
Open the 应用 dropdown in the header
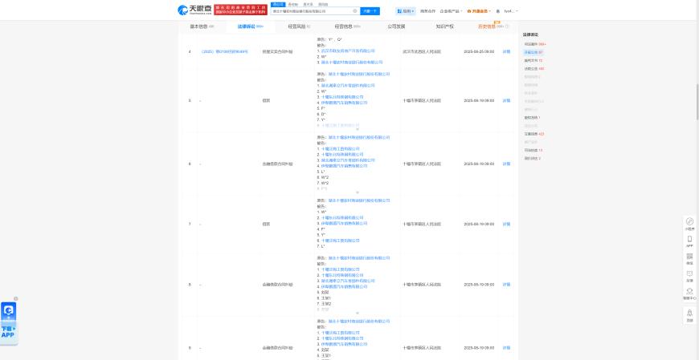pos(406,11)
